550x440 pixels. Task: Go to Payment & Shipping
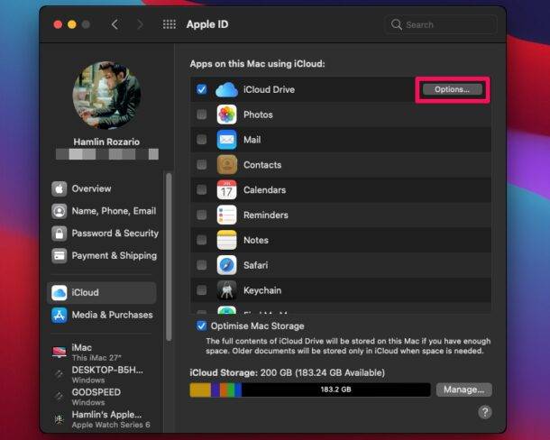click(x=102, y=256)
